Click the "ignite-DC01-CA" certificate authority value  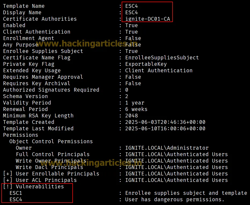pyautogui.click(x=148, y=19)
